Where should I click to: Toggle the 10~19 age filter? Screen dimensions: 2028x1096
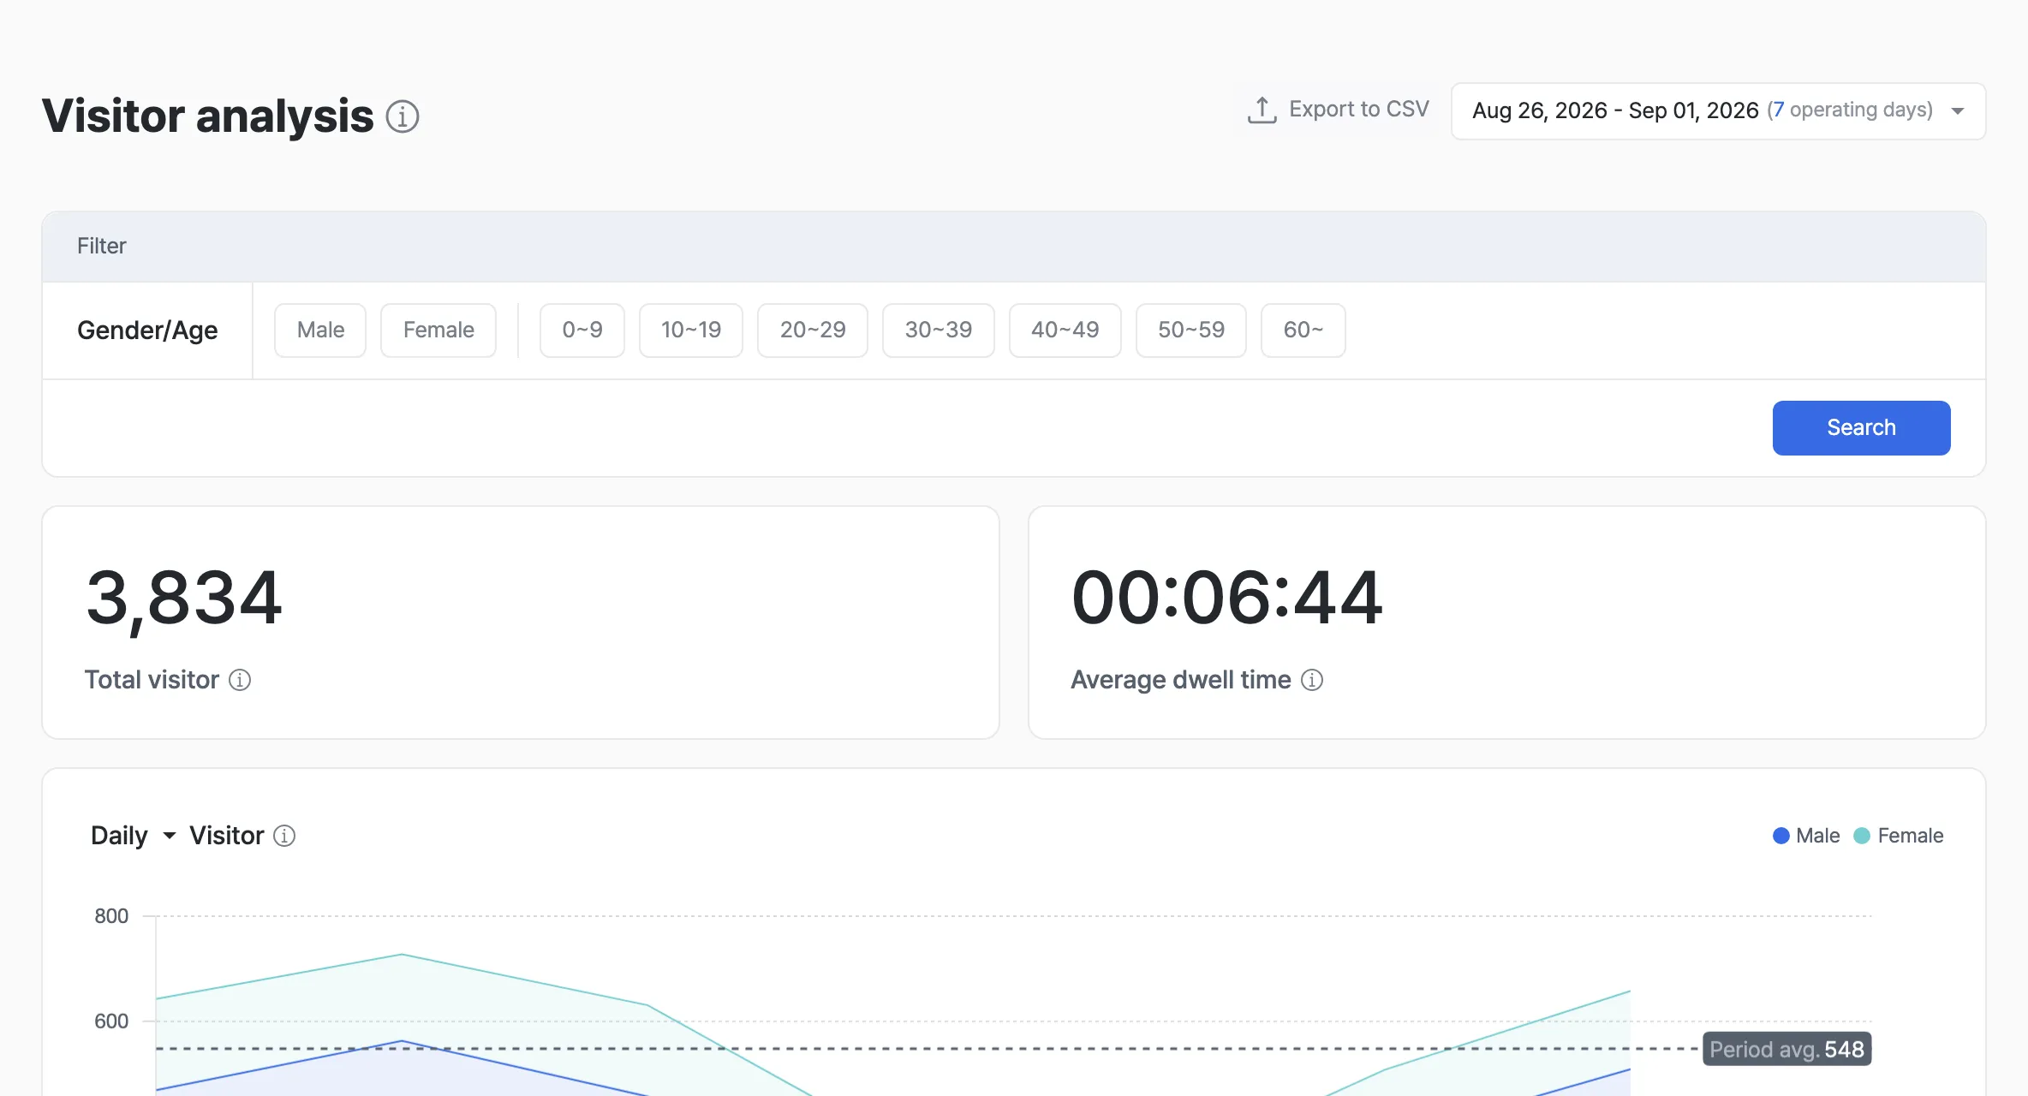(x=691, y=331)
